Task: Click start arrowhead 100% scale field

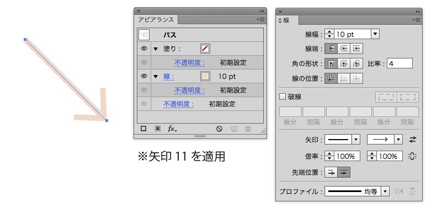Action: pyautogui.click(x=347, y=156)
